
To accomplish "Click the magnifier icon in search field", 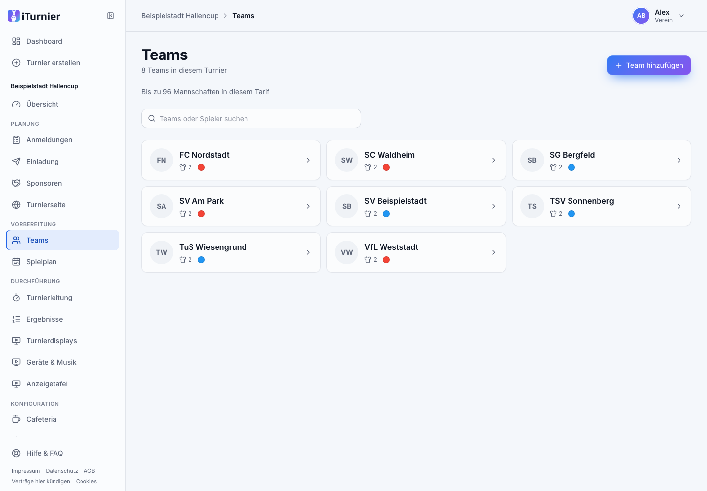I will tap(152, 118).
